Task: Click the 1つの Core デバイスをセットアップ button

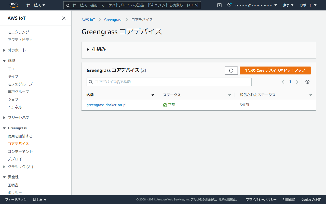Action: point(275,70)
